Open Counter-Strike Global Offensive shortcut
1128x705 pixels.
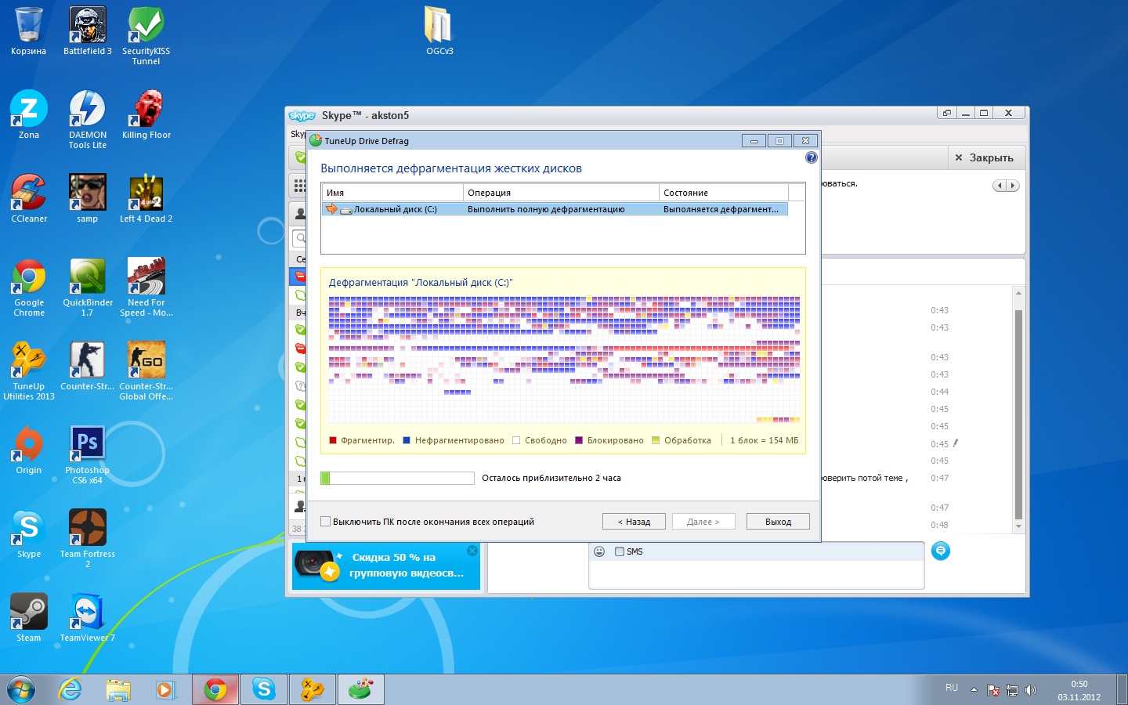146,371
